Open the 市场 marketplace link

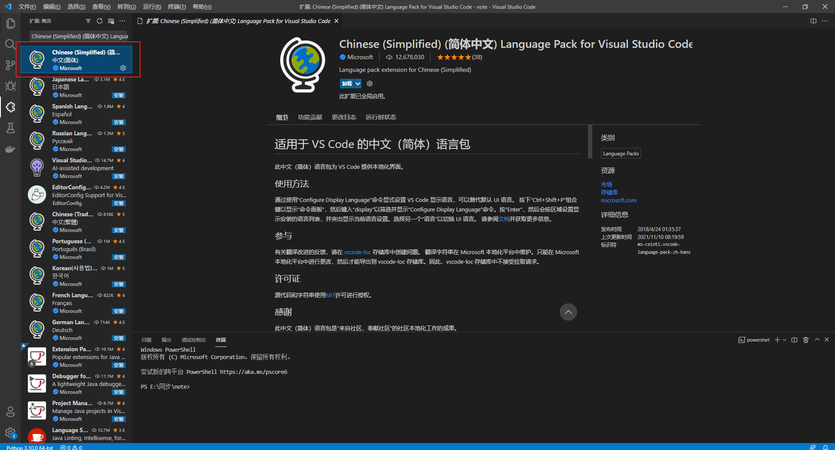click(x=606, y=185)
